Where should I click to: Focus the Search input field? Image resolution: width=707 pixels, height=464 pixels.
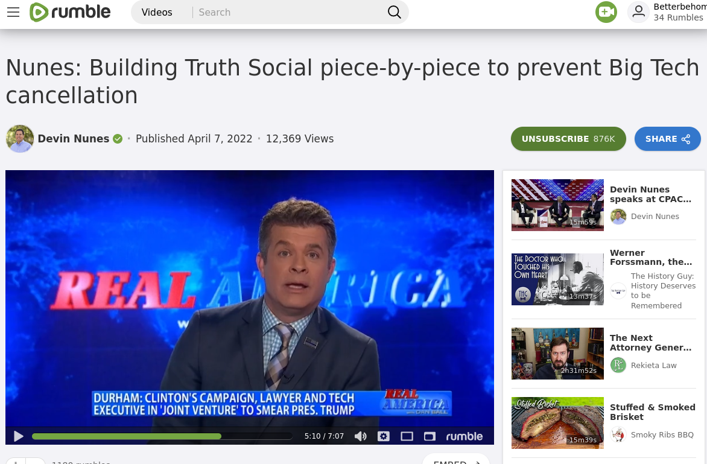tap(288, 12)
